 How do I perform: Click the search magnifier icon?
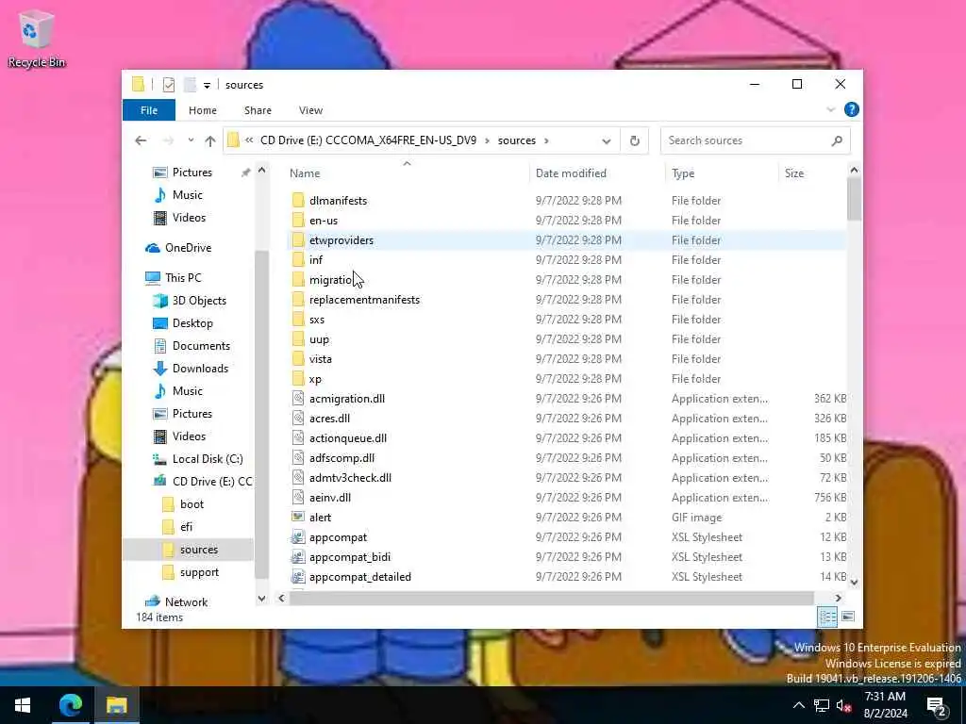(x=837, y=141)
